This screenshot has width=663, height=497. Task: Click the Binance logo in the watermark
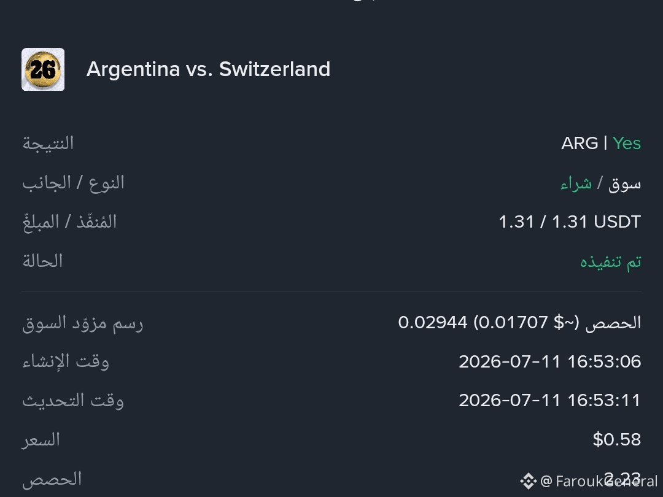click(528, 481)
